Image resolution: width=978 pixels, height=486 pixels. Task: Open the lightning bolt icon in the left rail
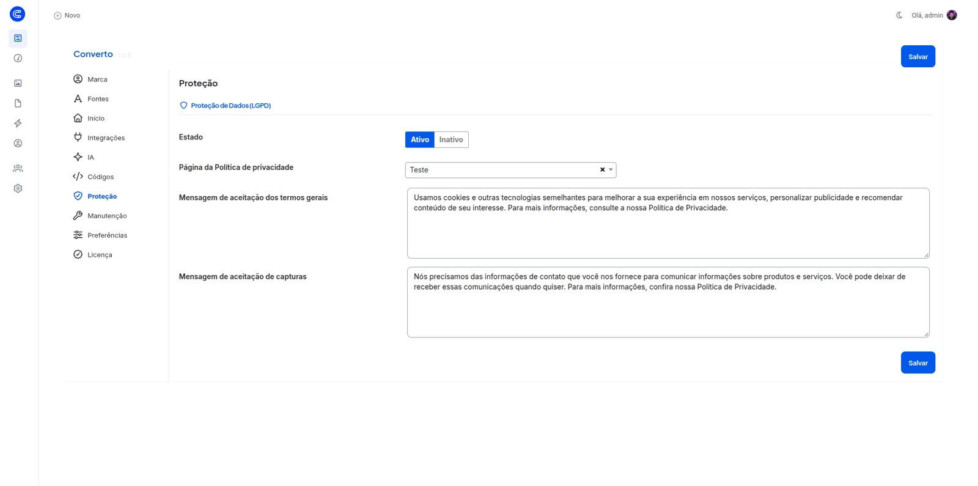(x=18, y=123)
